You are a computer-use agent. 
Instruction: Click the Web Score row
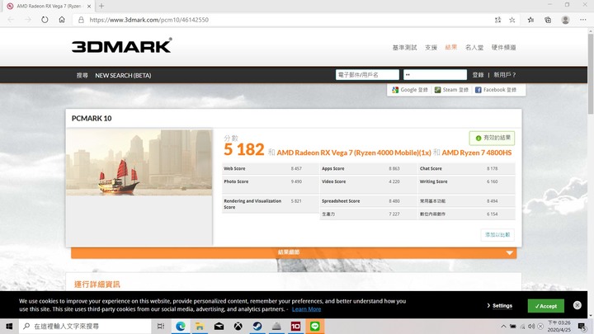pos(271,168)
